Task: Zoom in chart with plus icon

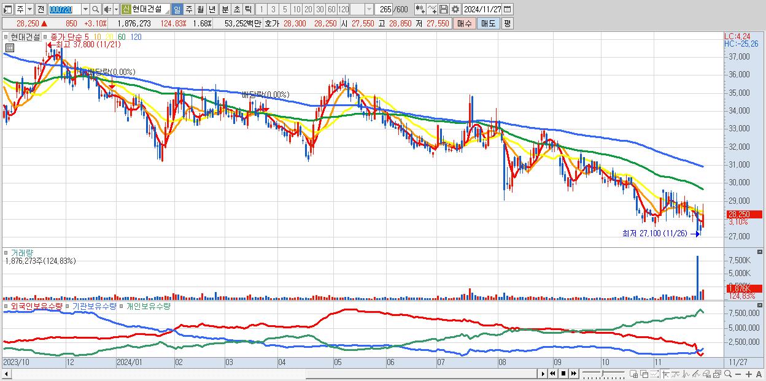Action: pos(749,373)
